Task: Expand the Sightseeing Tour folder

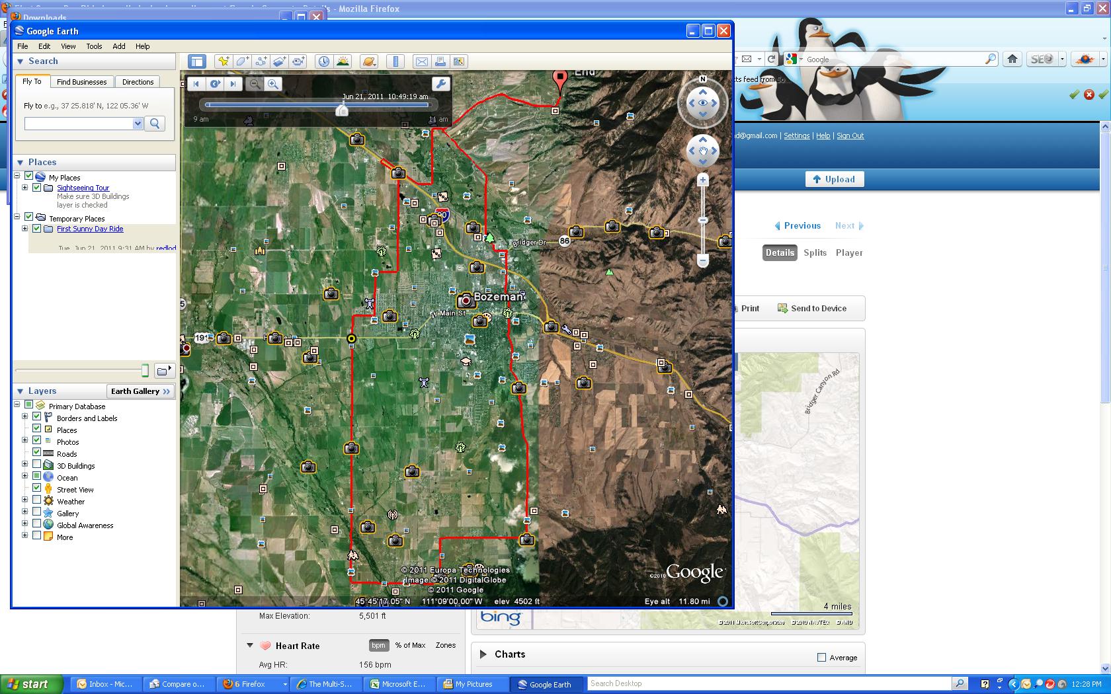Action: [25, 188]
